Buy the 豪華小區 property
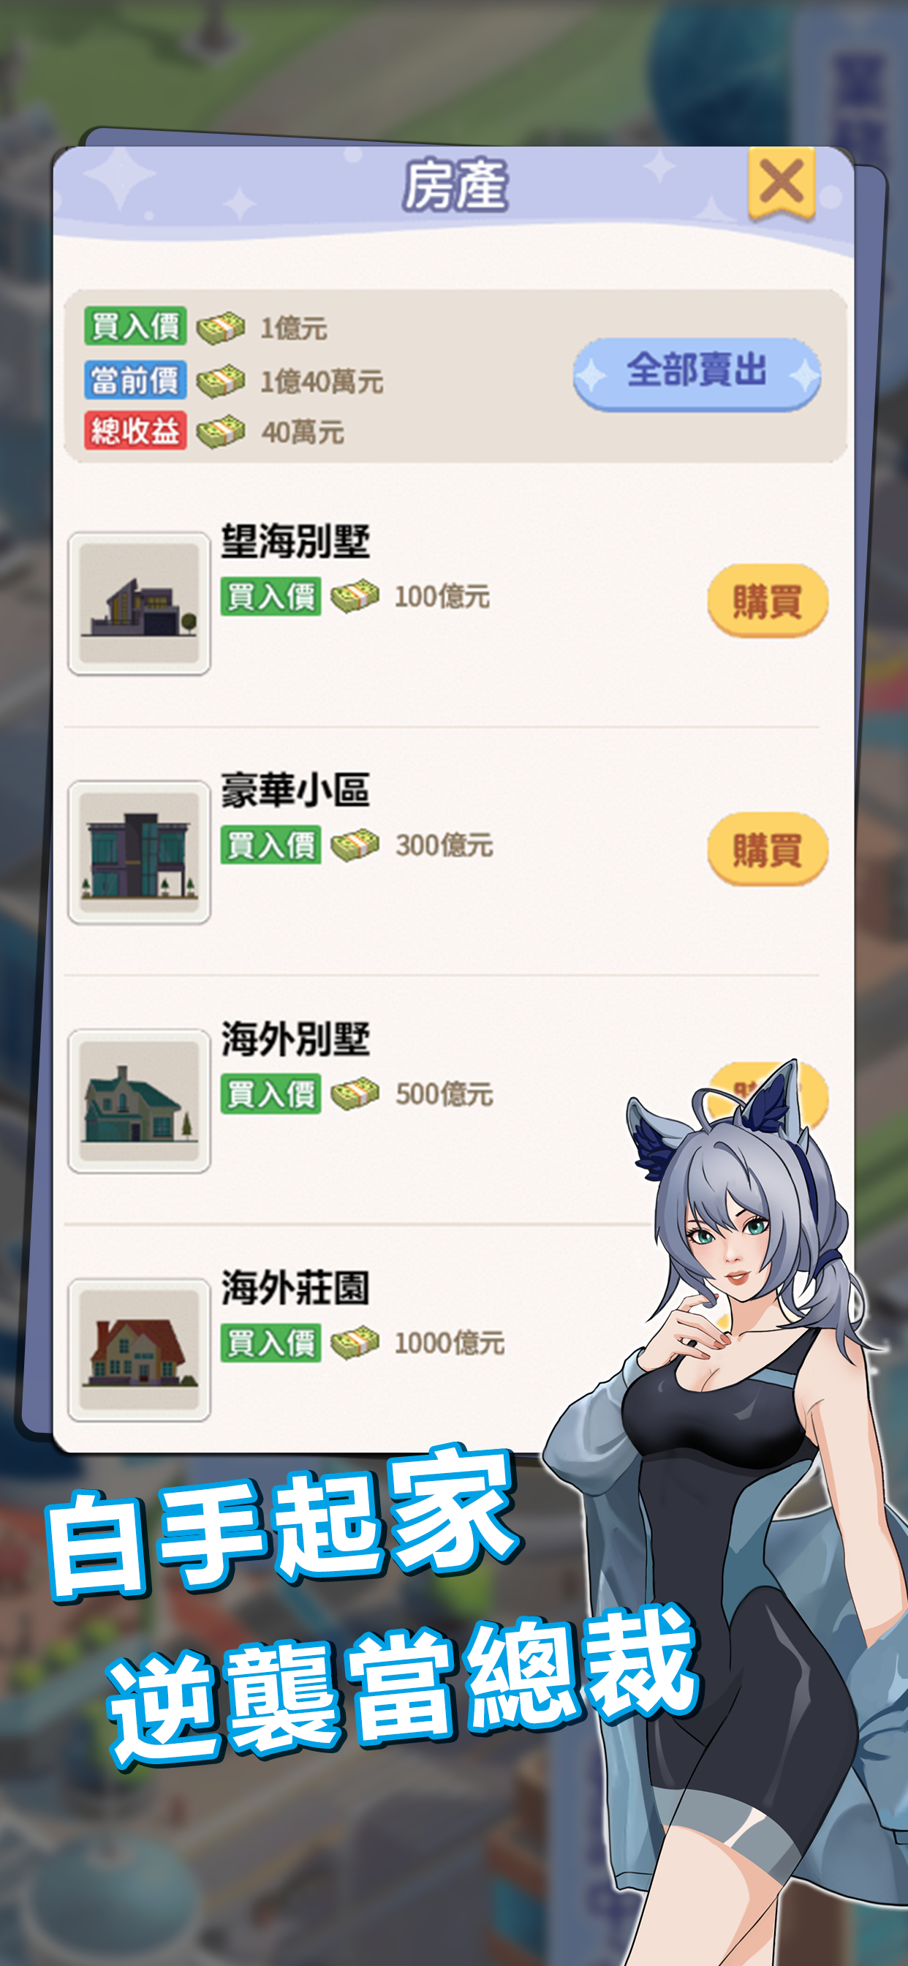Screen dimensions: 908x1966 pyautogui.click(x=768, y=848)
